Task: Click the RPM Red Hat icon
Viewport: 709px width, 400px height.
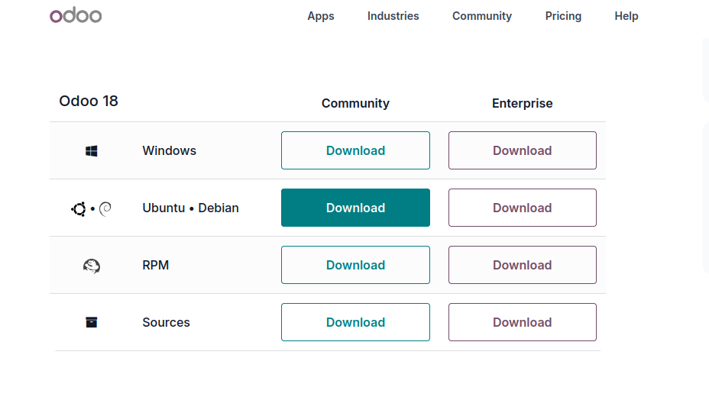Action: click(92, 266)
